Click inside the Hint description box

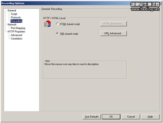click(85, 70)
